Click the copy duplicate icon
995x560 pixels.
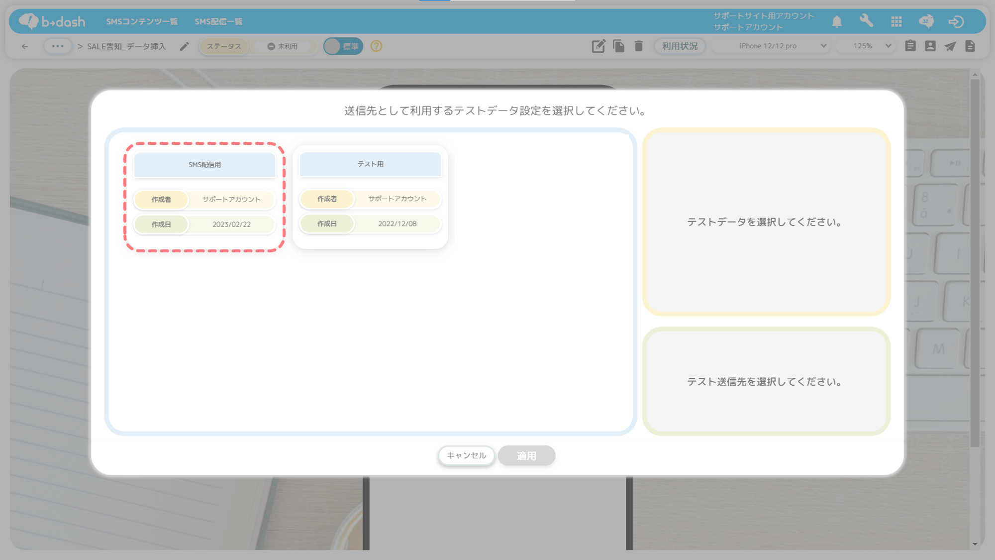coord(618,46)
